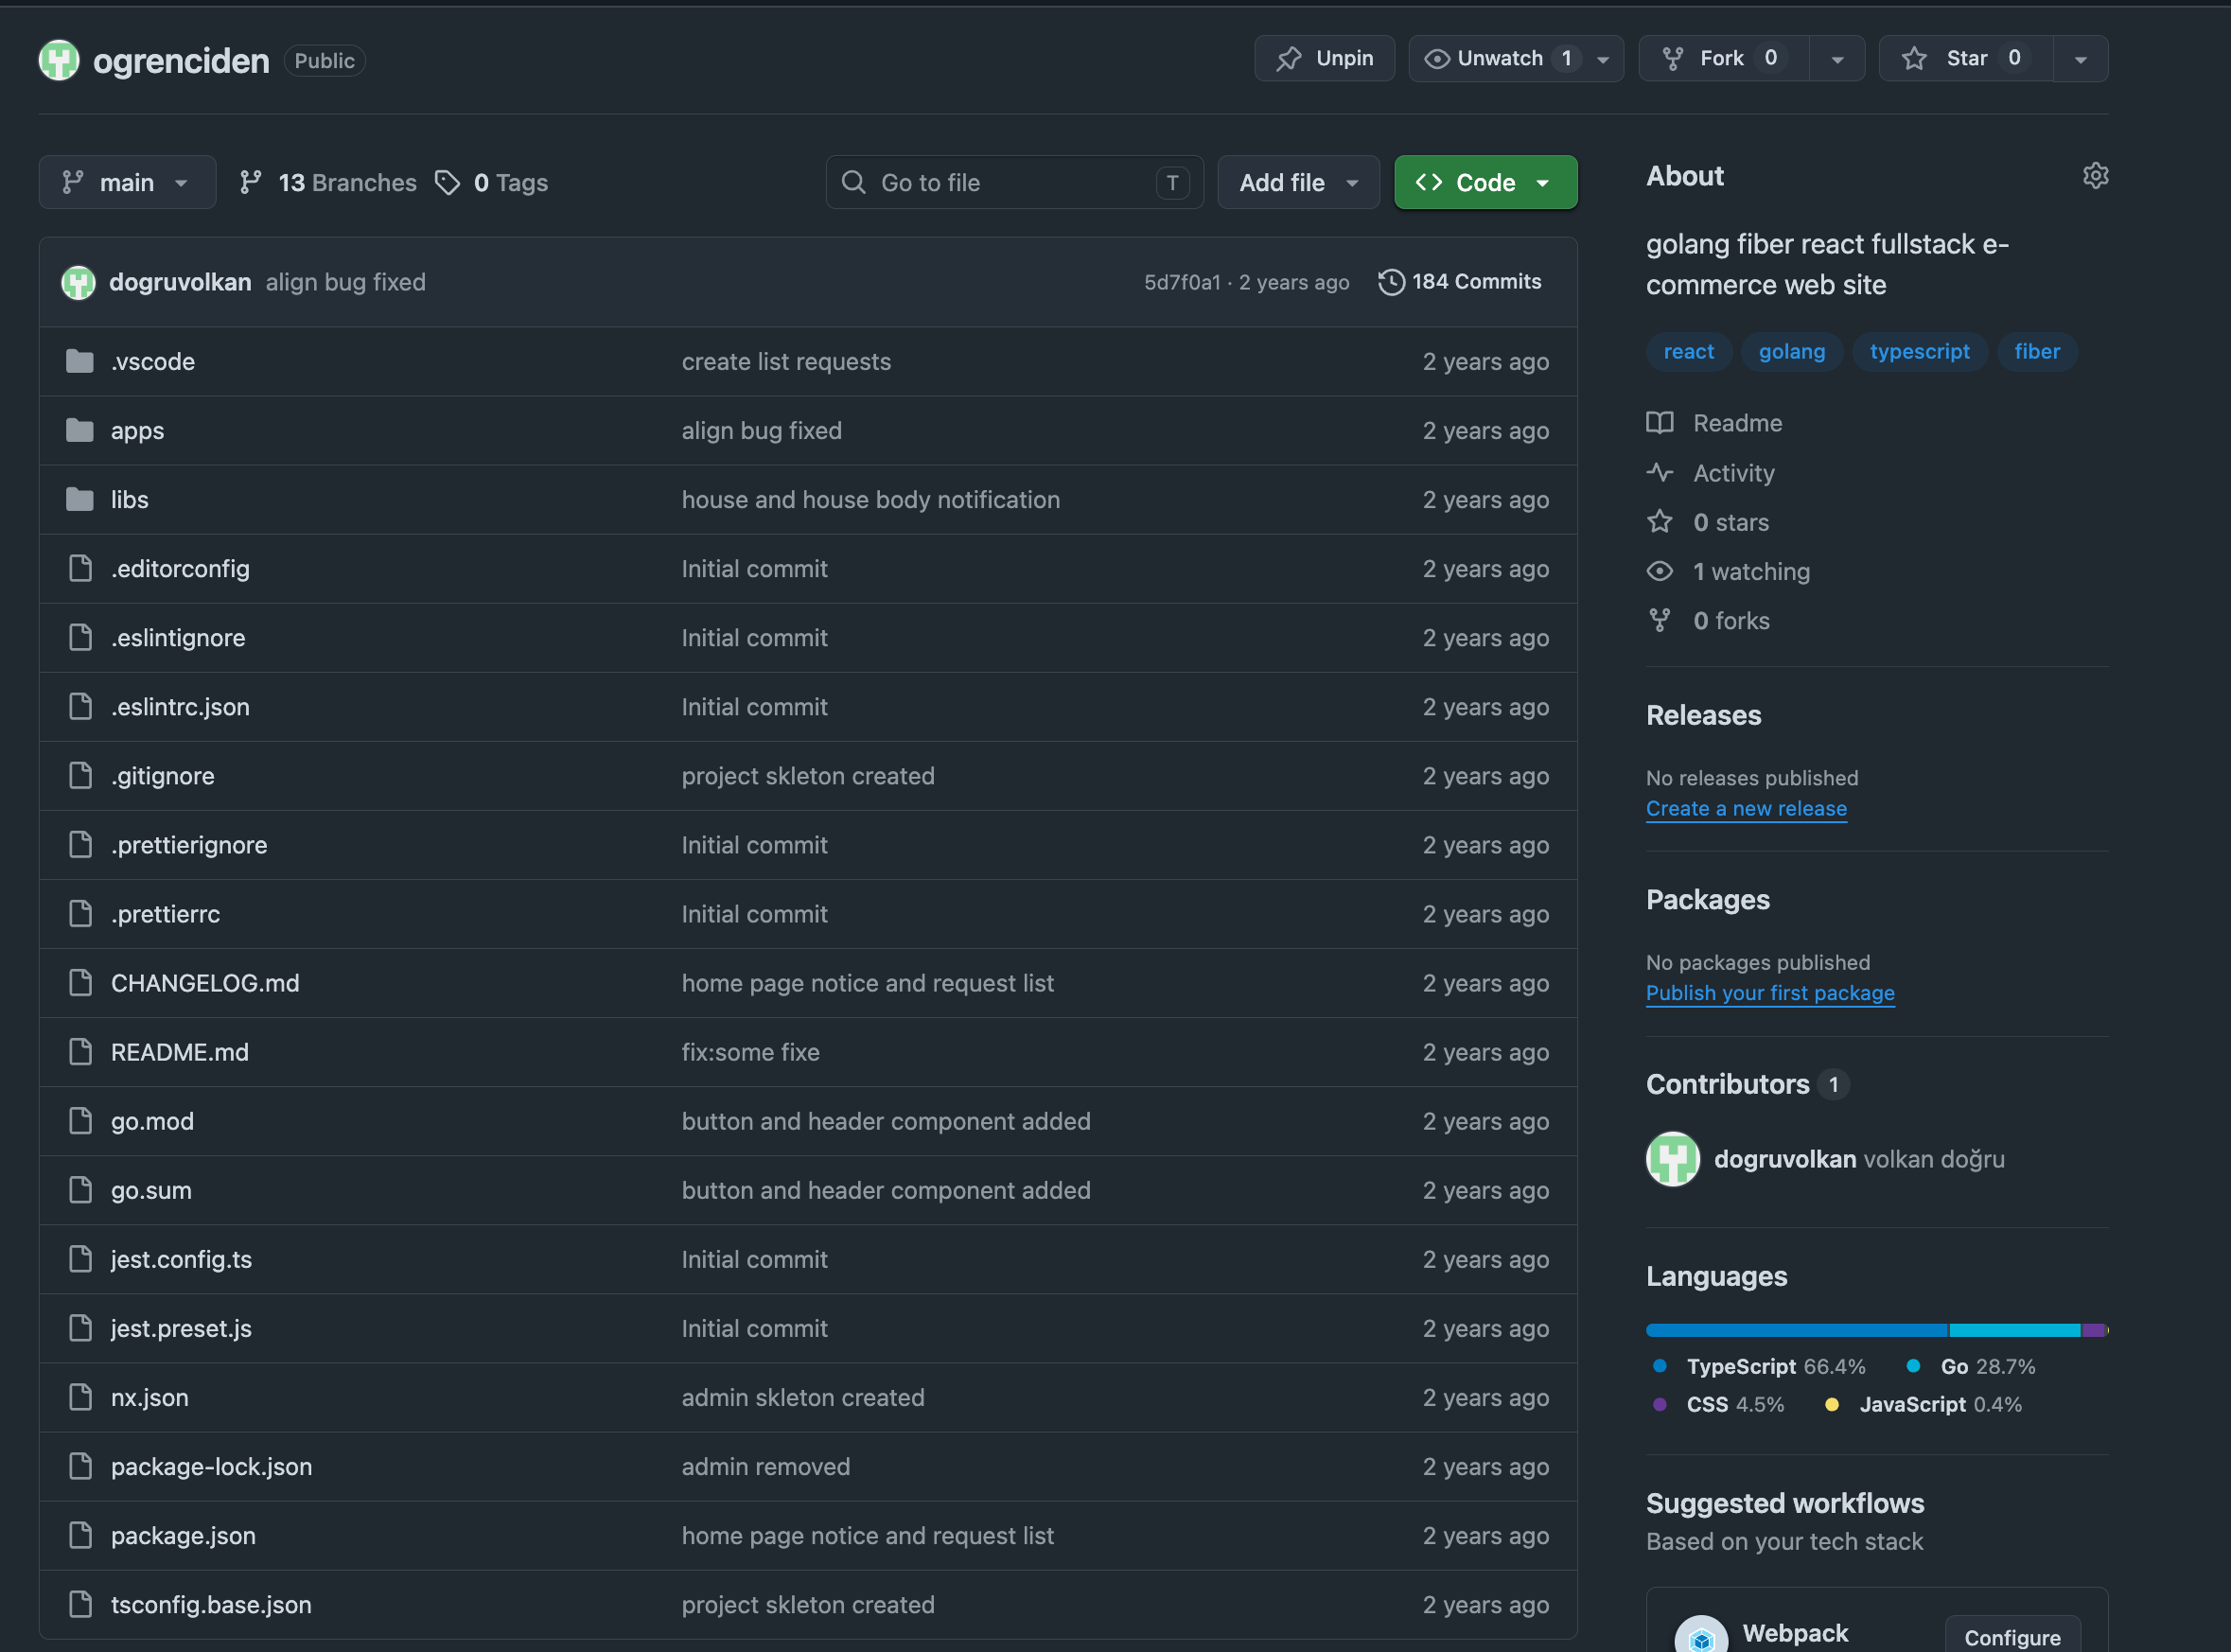This screenshot has height=1652, width=2231.
Task: Click the file icon next to README.md
Action: point(80,1052)
